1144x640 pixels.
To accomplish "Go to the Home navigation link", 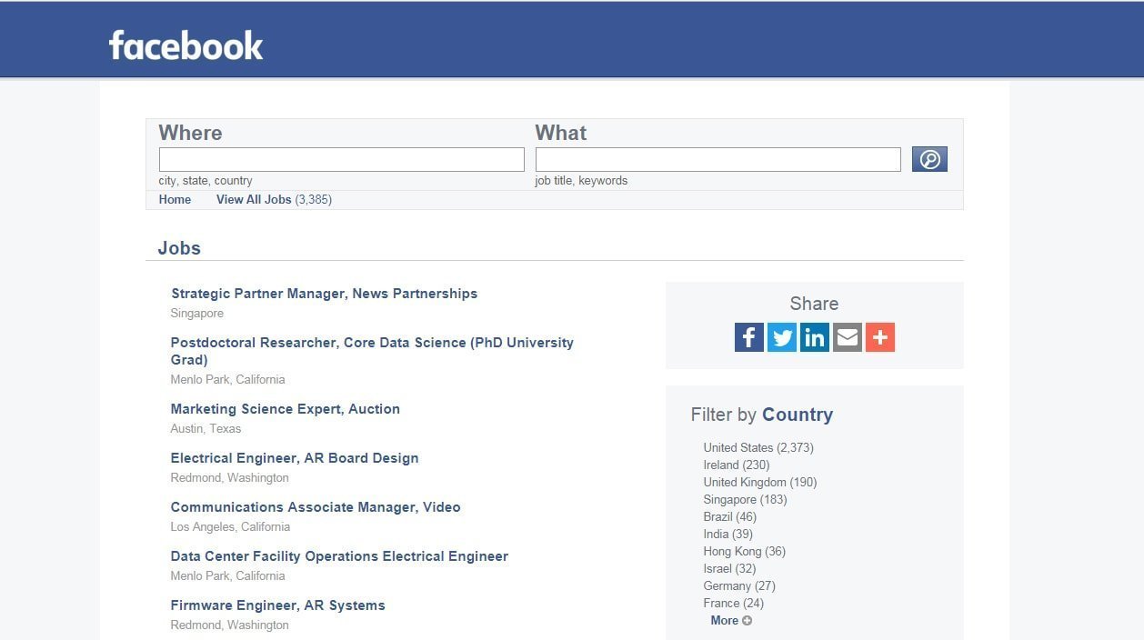I will 175,199.
